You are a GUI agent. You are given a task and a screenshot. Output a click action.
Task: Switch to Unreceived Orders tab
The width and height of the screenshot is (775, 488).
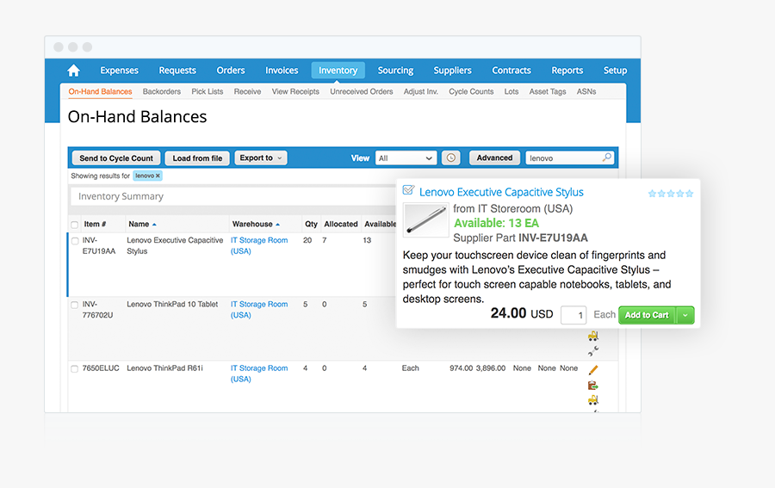[x=362, y=91]
